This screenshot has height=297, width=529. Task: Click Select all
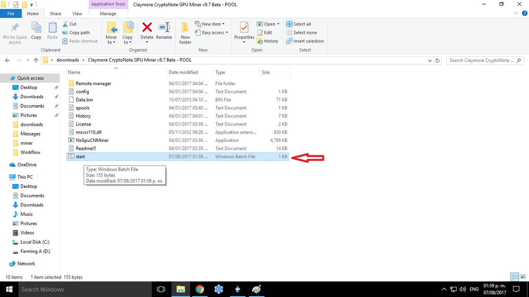coord(298,24)
